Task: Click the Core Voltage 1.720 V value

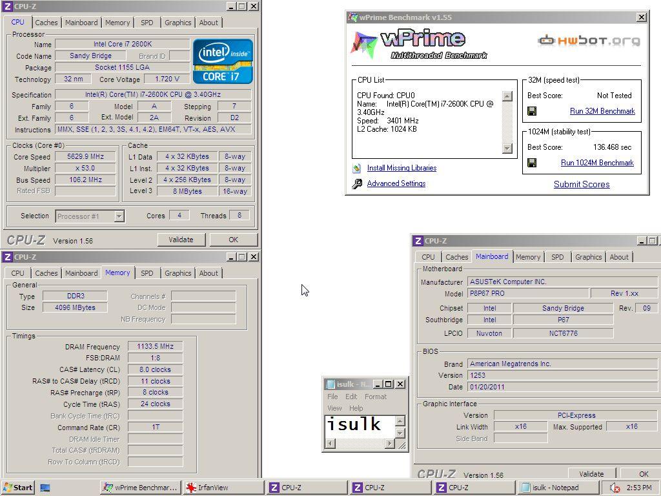Action: coord(167,79)
